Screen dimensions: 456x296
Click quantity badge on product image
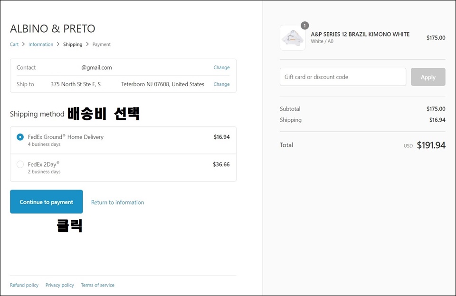click(x=304, y=26)
